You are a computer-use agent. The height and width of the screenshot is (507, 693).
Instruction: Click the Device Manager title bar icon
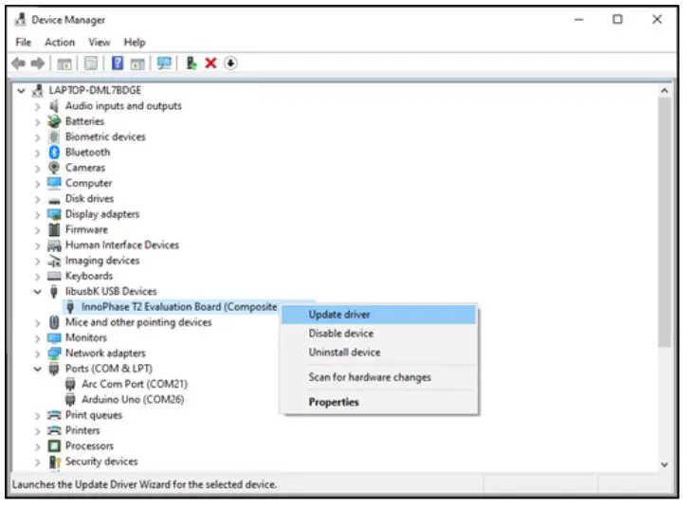pyautogui.click(x=20, y=20)
